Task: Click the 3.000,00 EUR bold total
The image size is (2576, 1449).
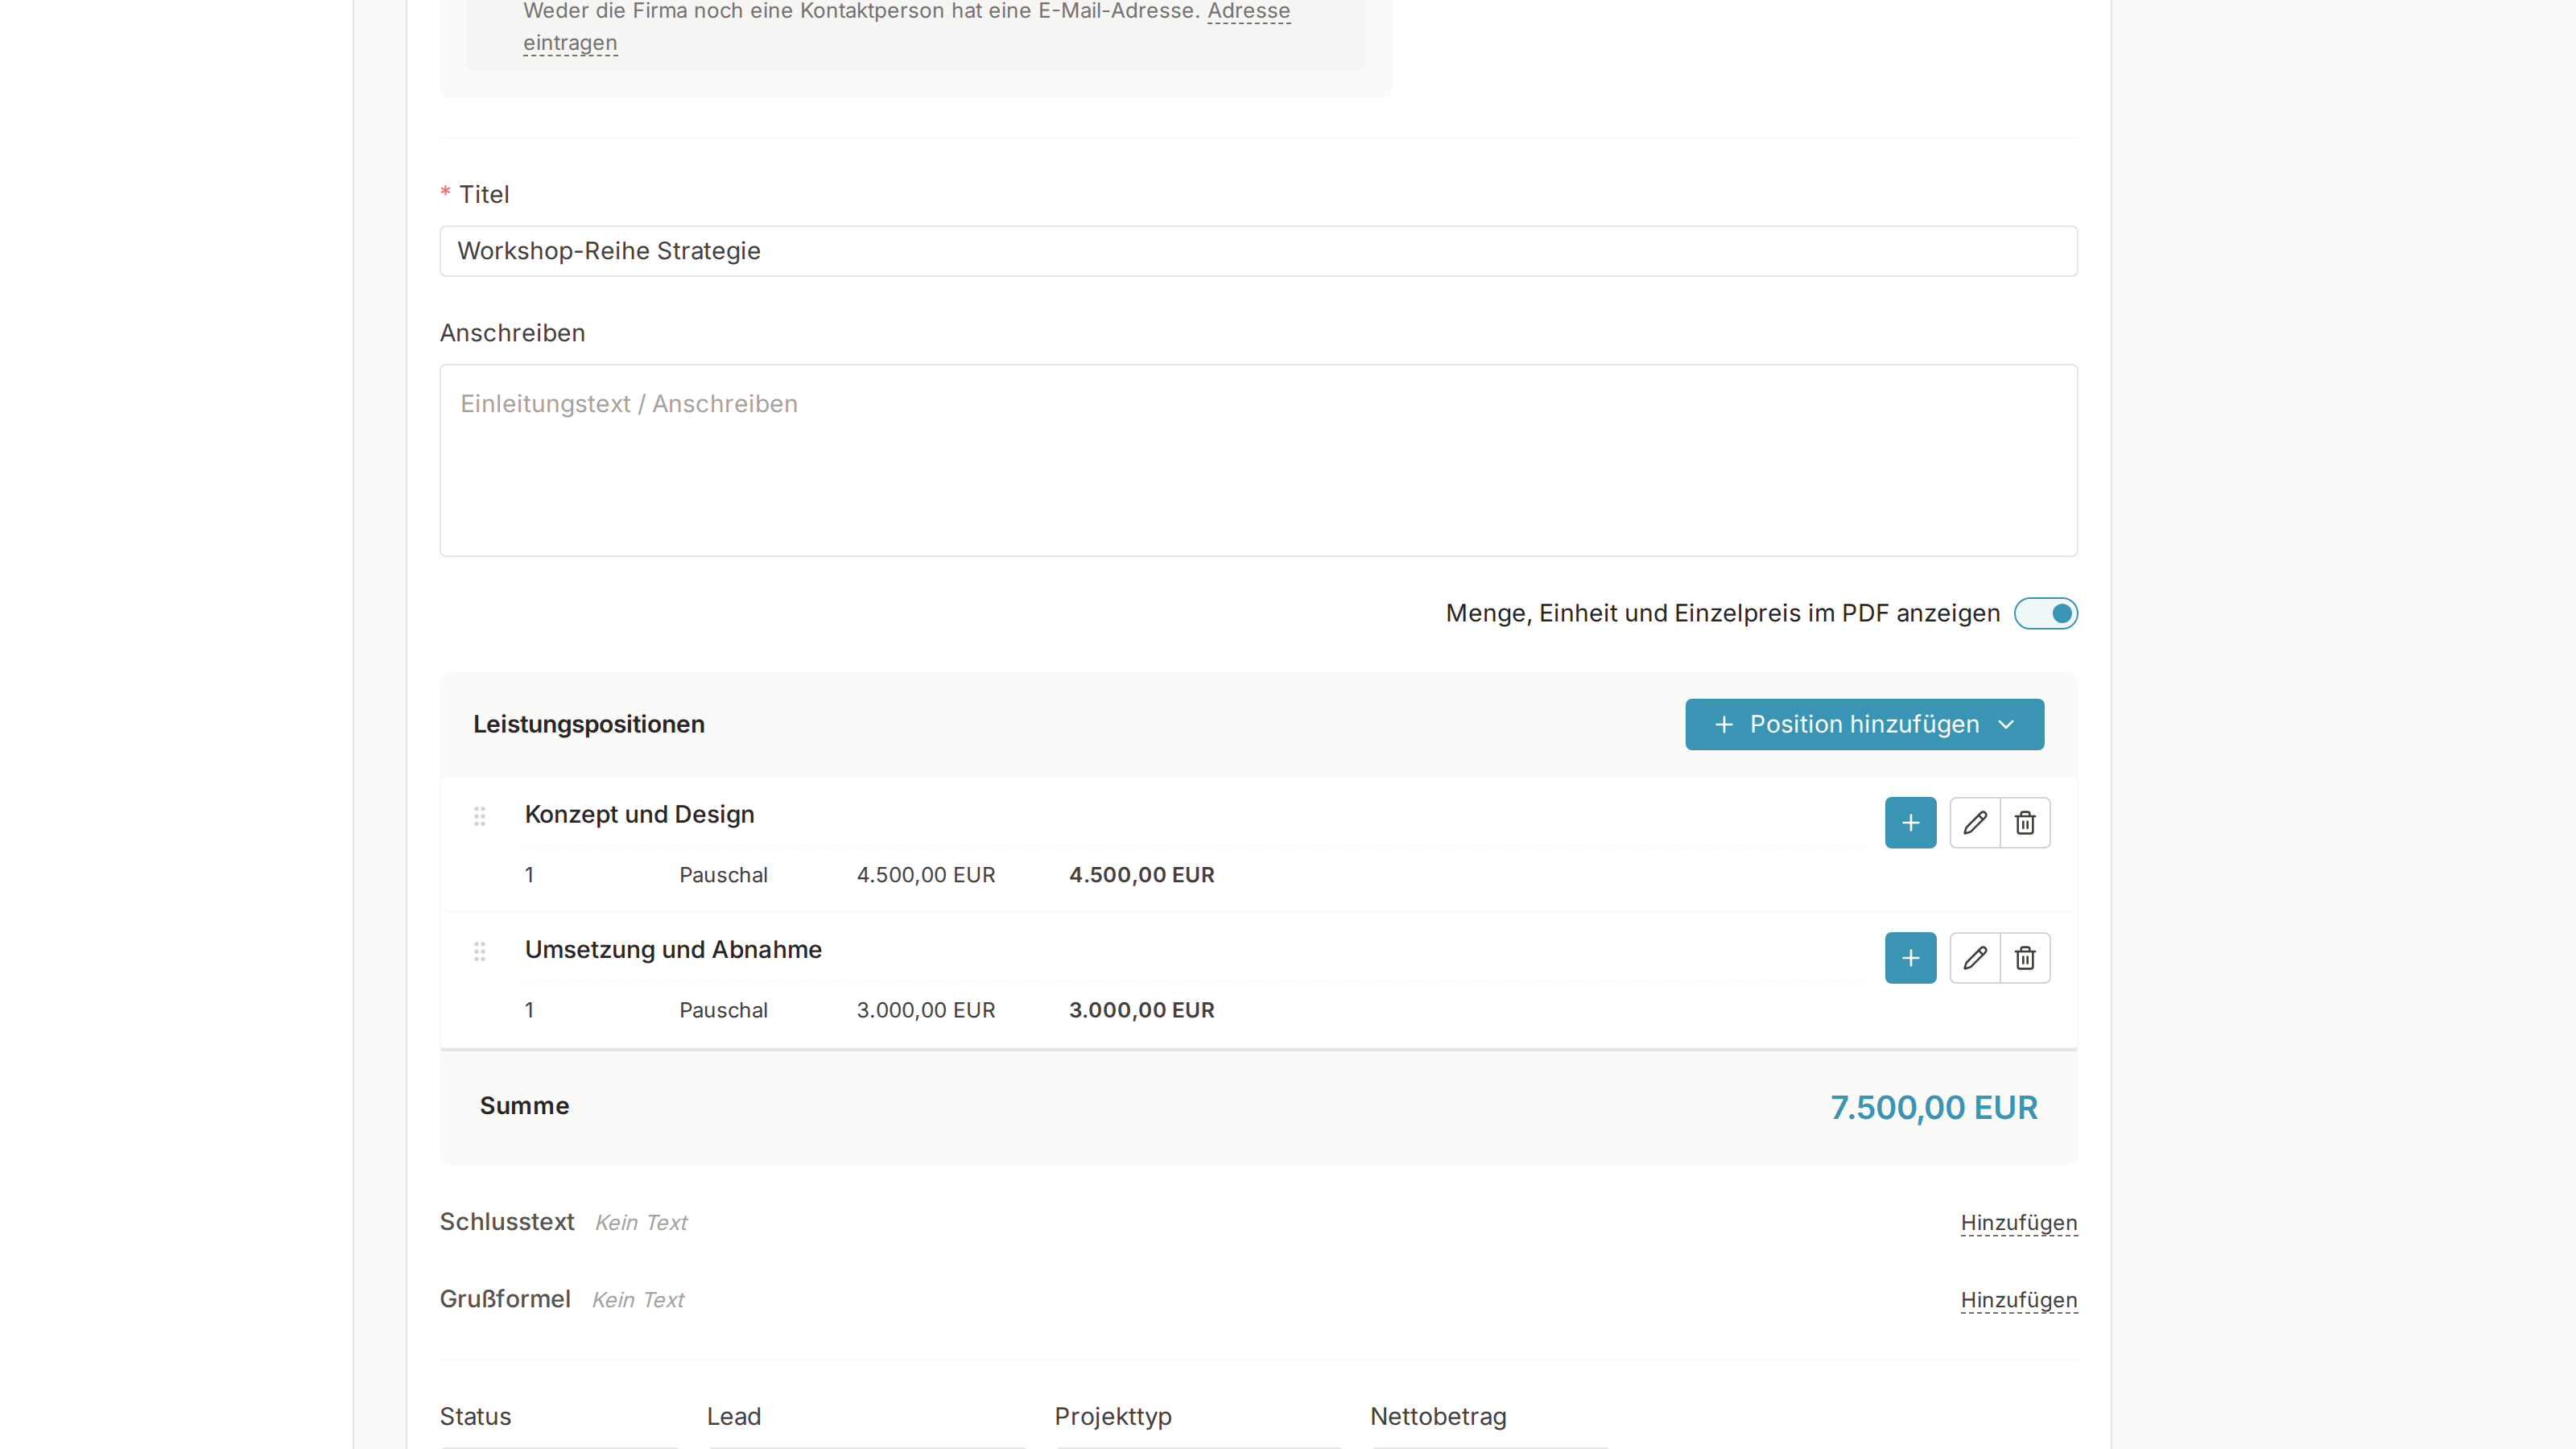Action: [1141, 1010]
